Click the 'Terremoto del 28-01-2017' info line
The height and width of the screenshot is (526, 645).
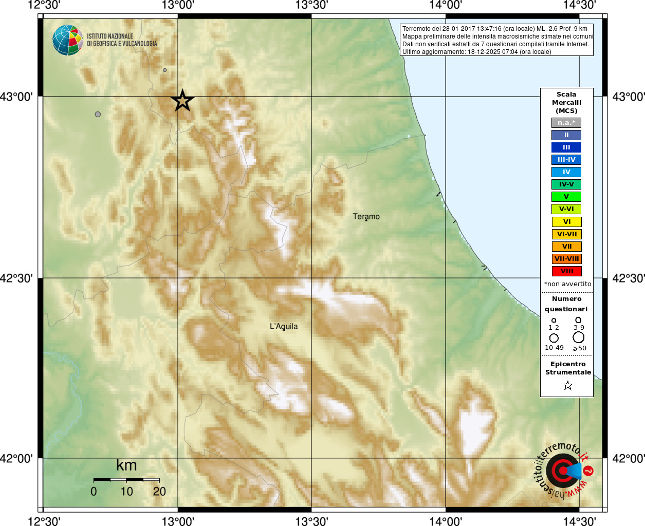[495, 29]
